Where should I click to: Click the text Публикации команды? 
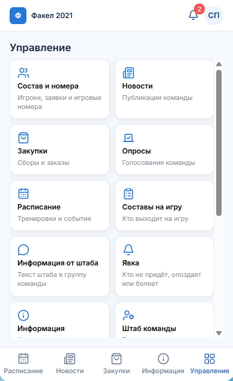157,98
